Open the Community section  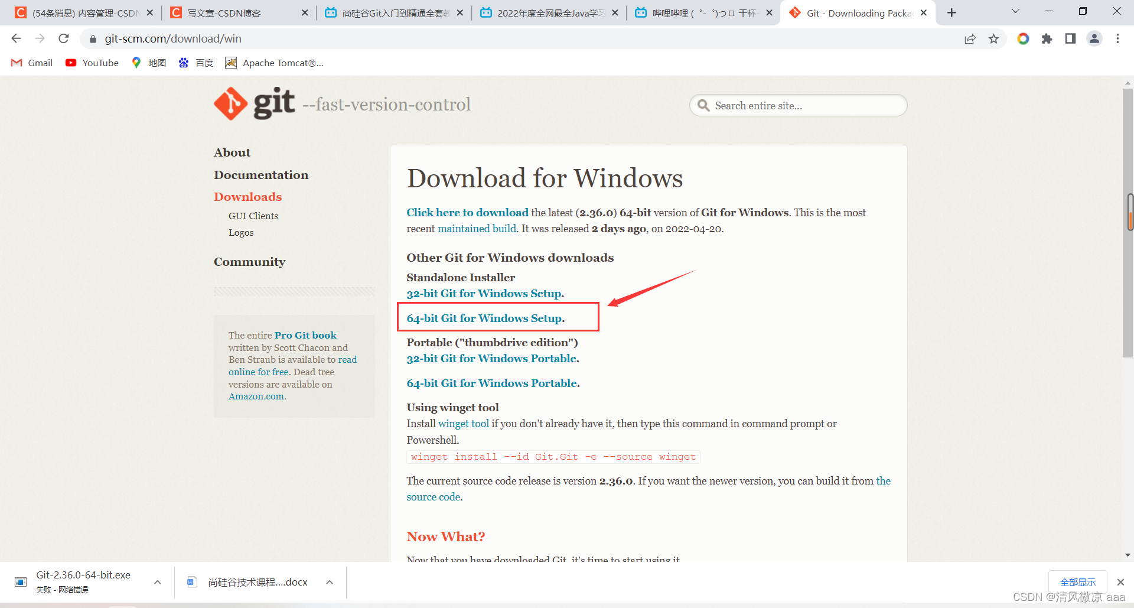point(249,262)
